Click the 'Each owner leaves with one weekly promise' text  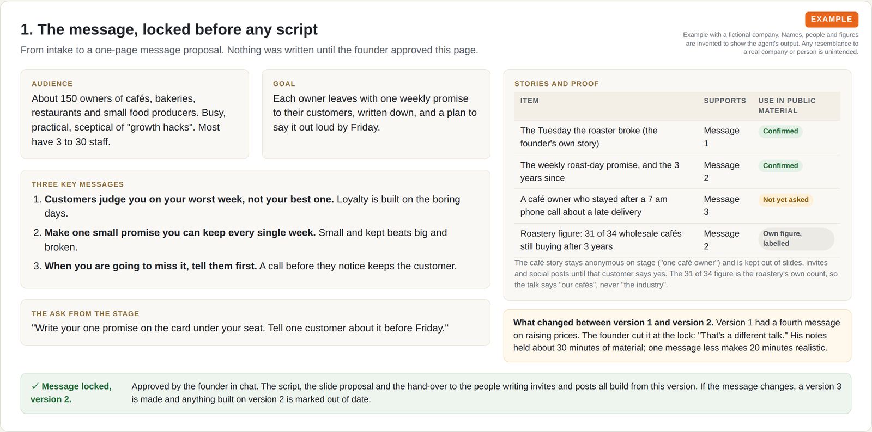[375, 113]
